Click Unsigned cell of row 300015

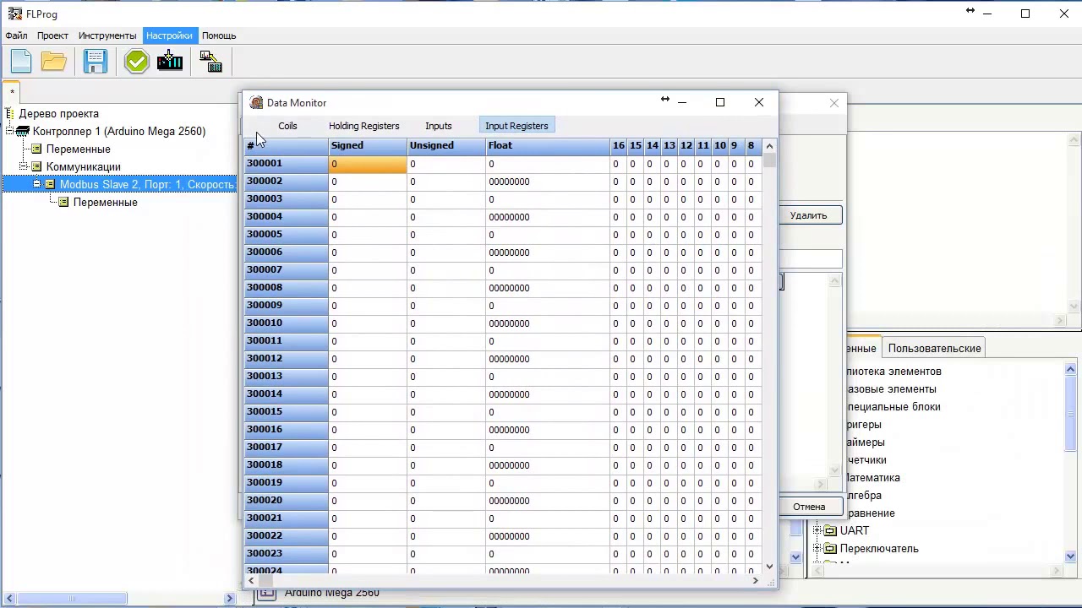coord(446,412)
